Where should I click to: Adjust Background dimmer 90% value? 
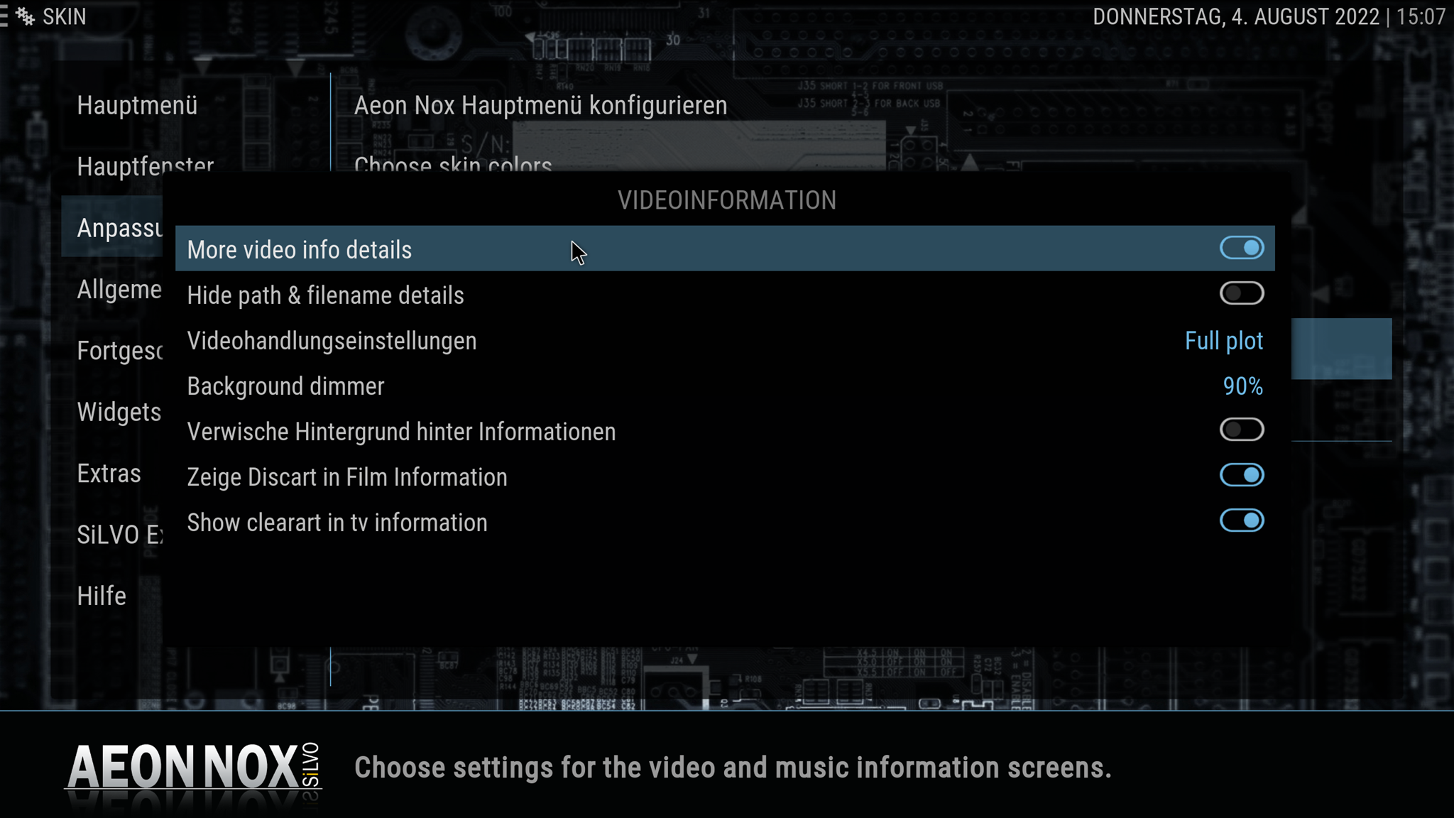click(x=1242, y=386)
